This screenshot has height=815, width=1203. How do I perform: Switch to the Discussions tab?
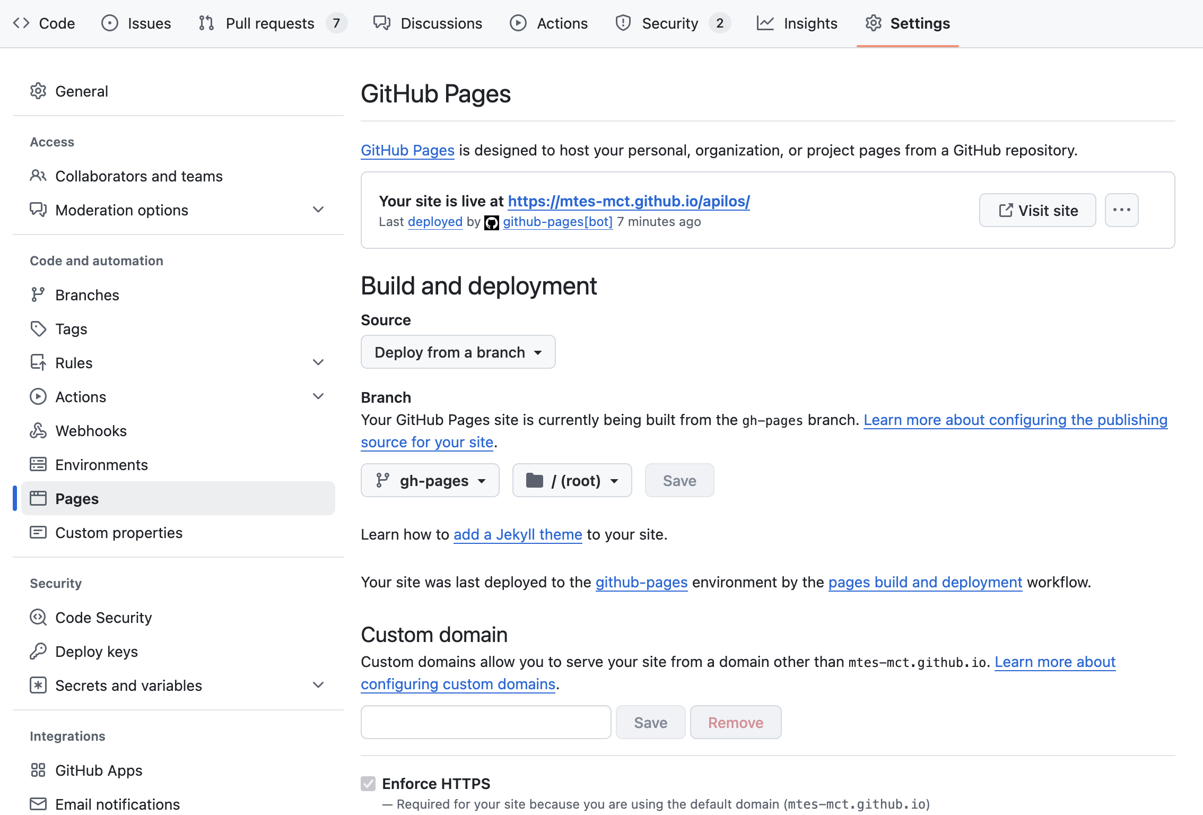tap(428, 23)
